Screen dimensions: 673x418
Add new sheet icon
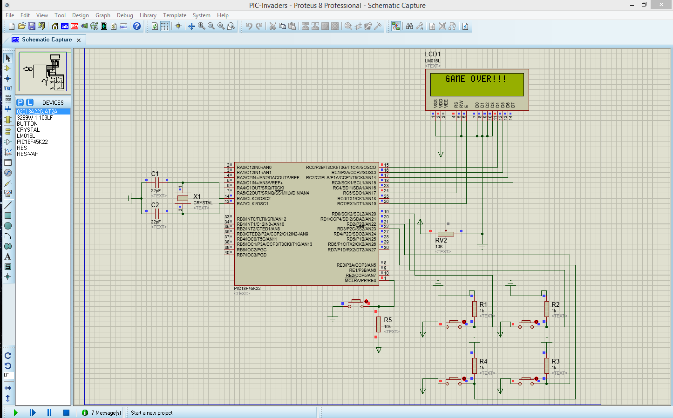tap(432, 26)
